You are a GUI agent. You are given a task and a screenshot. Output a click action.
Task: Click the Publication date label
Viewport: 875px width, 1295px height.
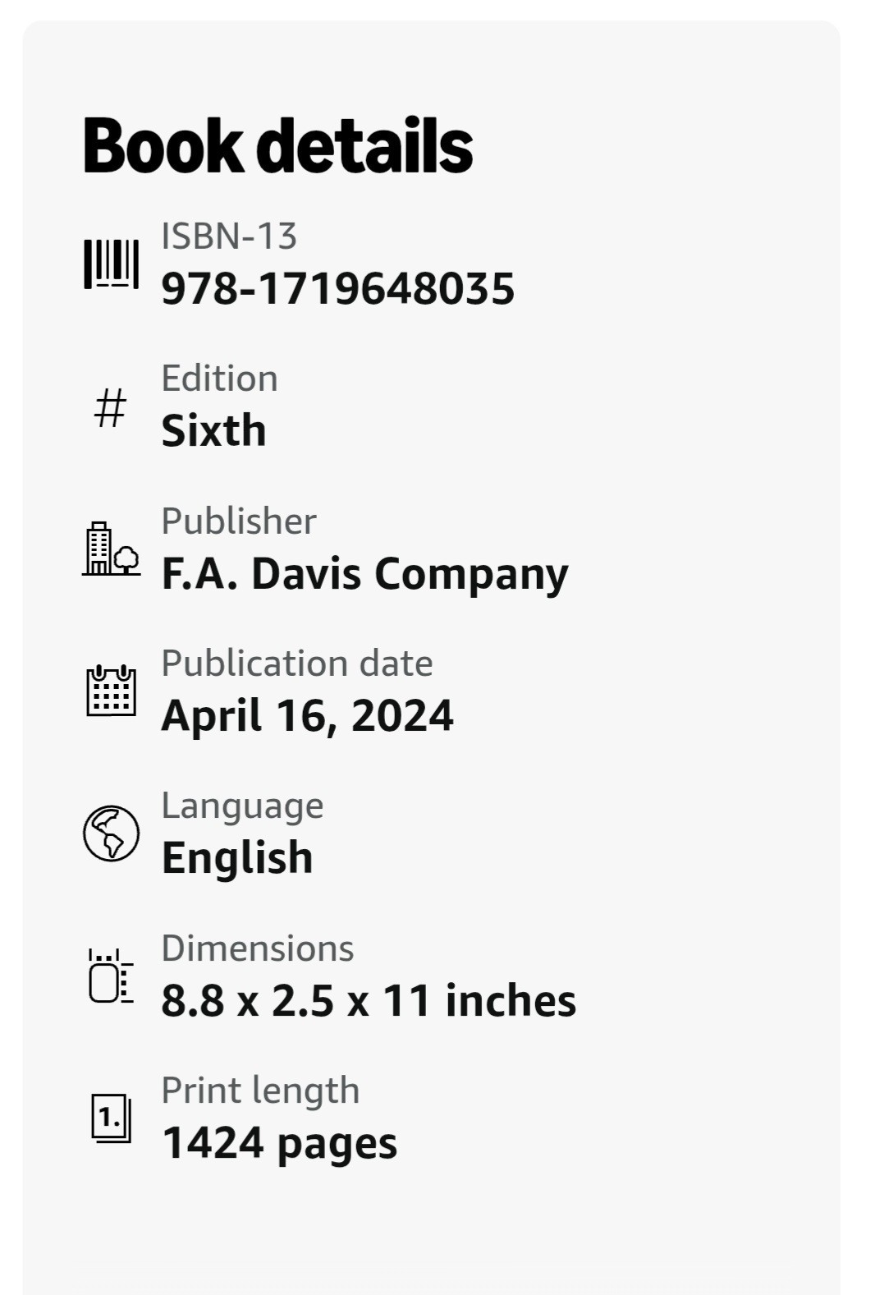point(297,663)
